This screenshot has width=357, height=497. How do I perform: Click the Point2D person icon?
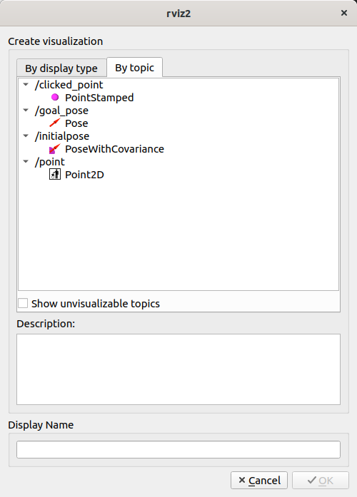[x=55, y=174]
